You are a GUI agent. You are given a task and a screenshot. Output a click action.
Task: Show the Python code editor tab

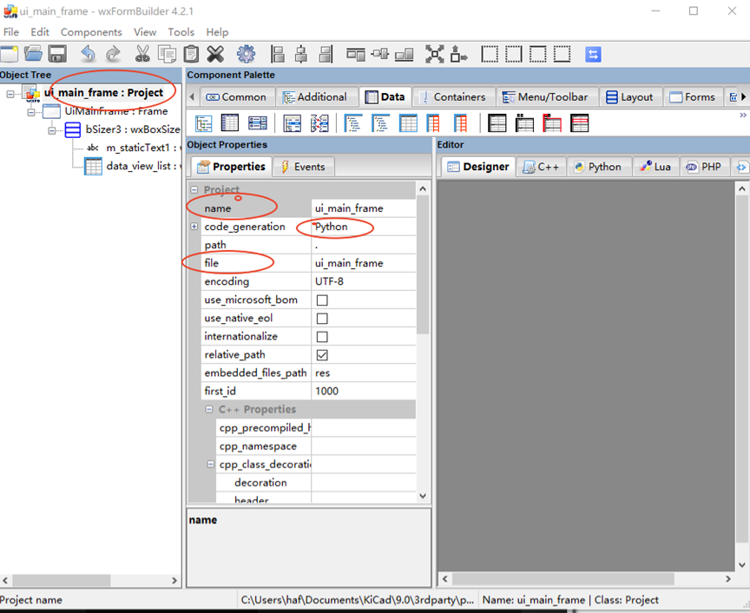tap(598, 167)
